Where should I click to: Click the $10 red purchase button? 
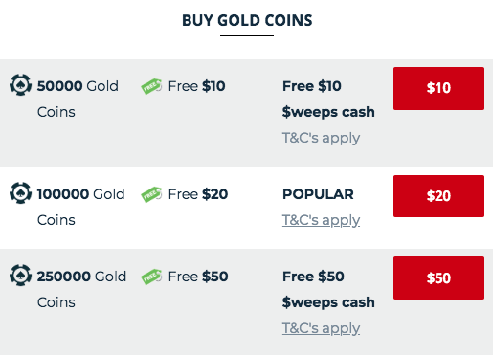[438, 88]
